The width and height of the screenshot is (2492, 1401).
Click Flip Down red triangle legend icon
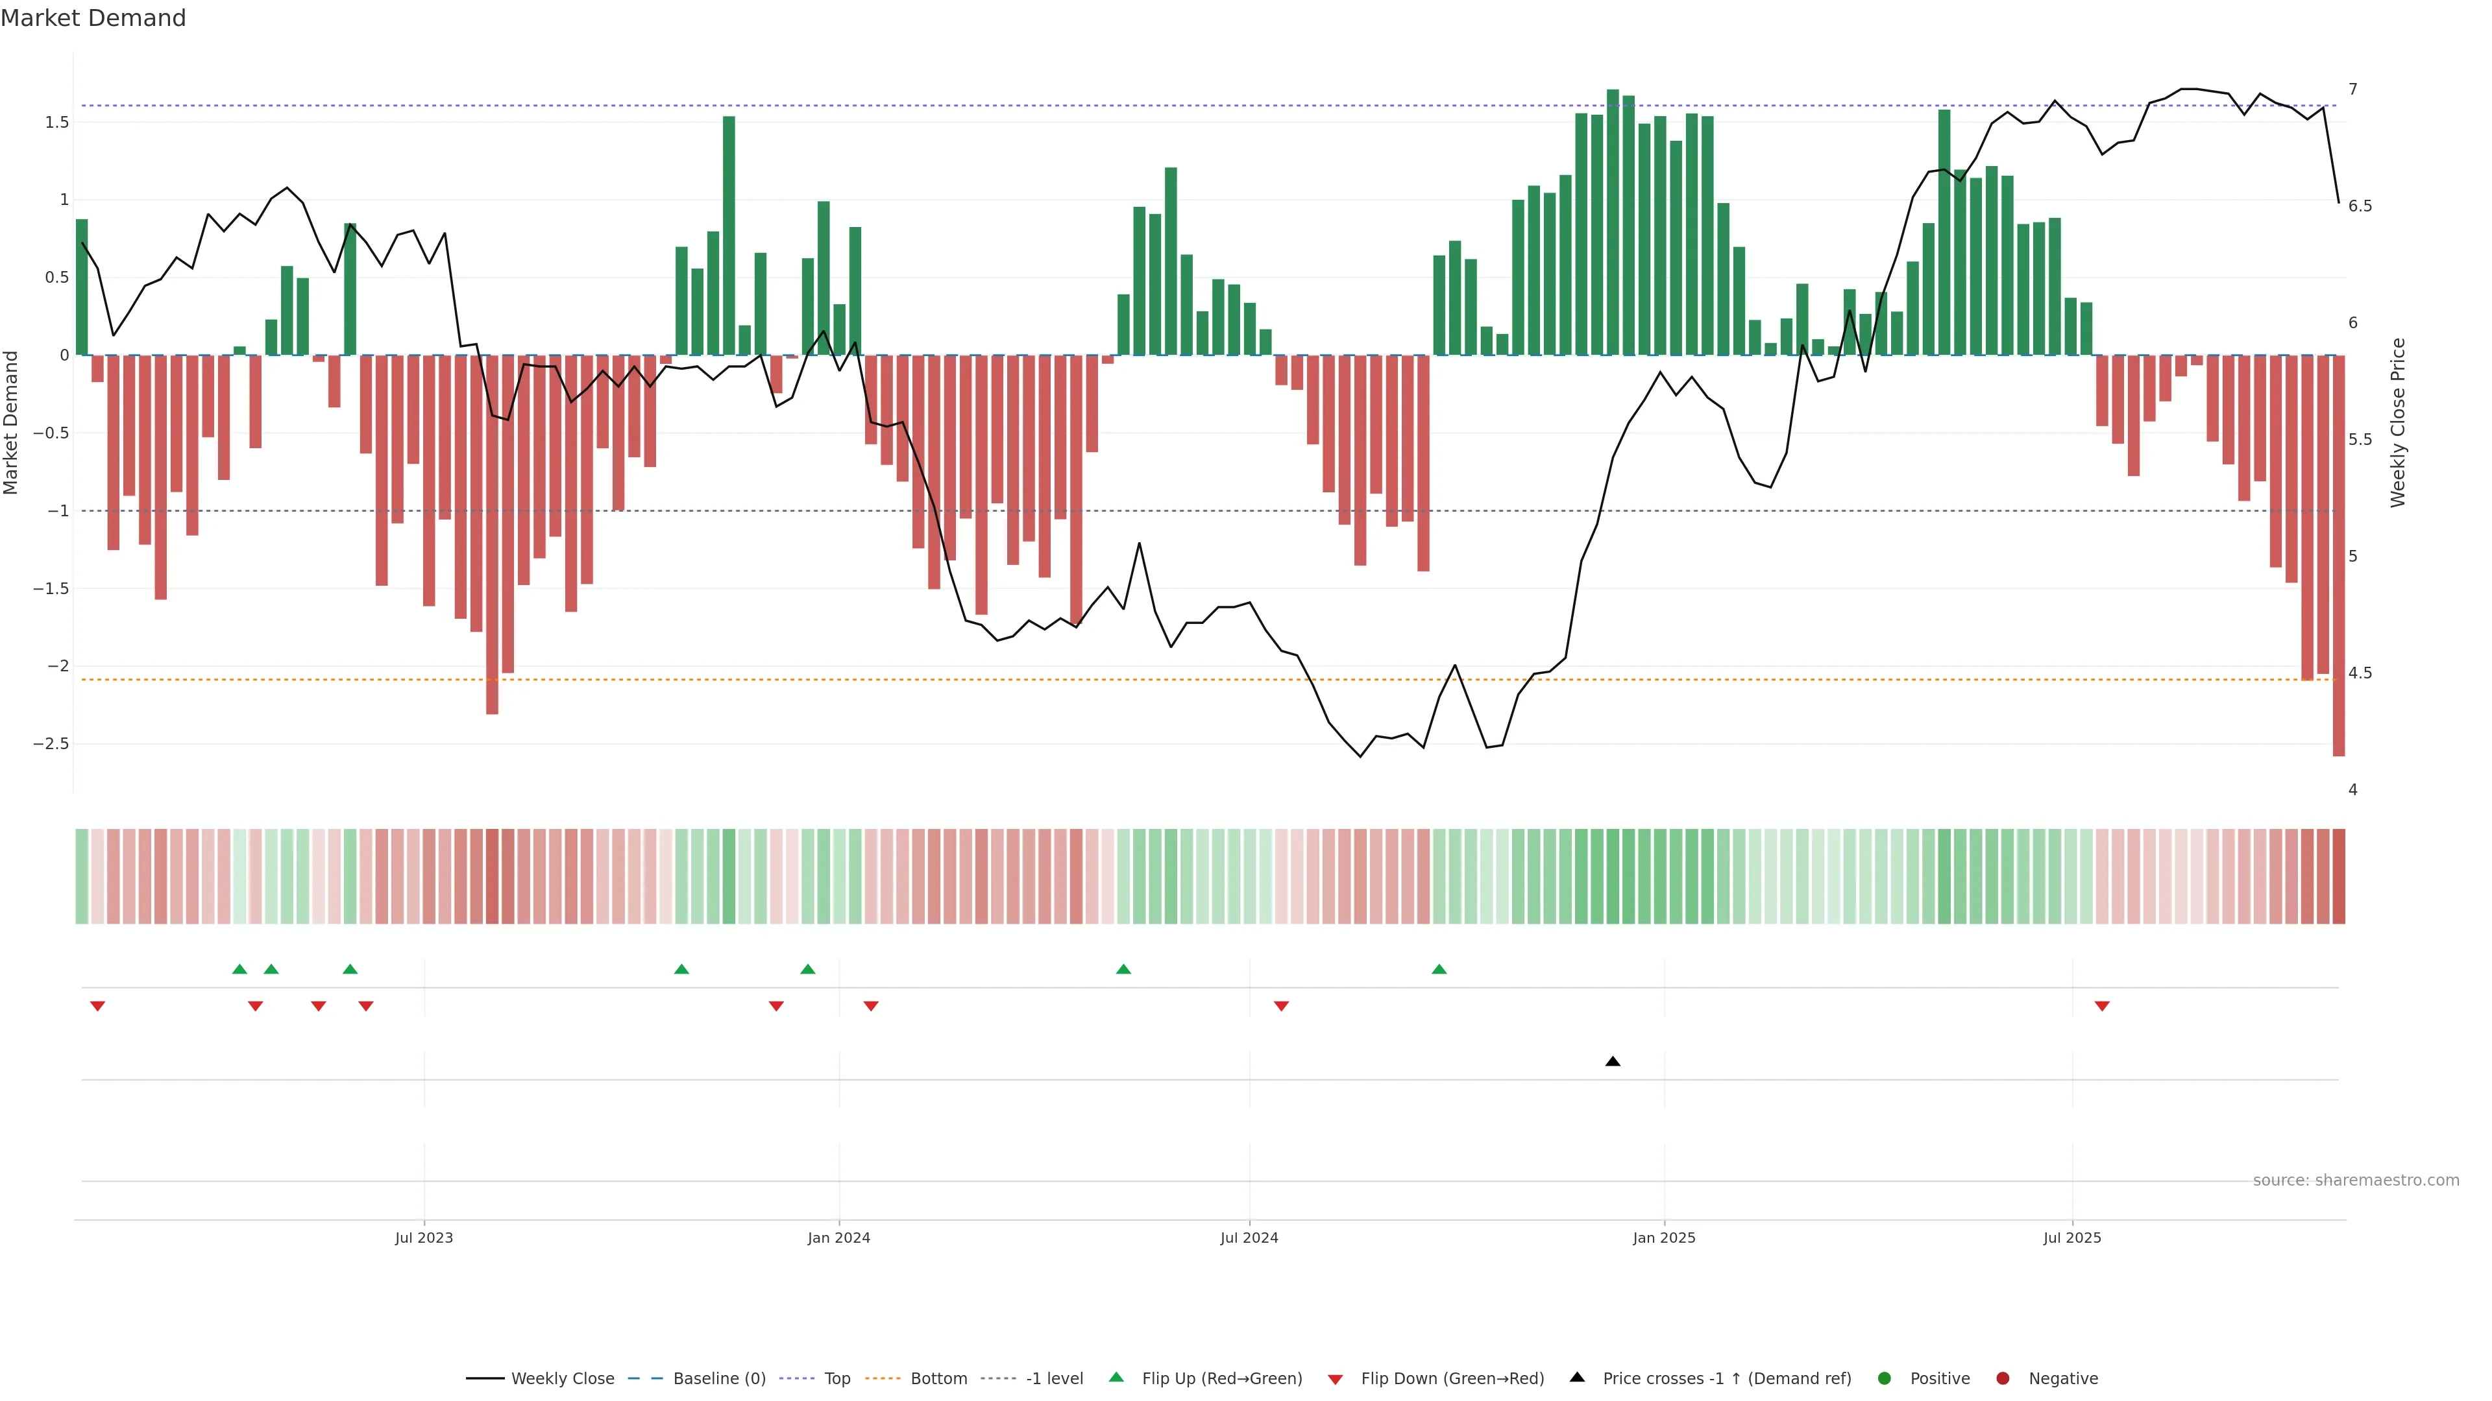(1335, 1380)
